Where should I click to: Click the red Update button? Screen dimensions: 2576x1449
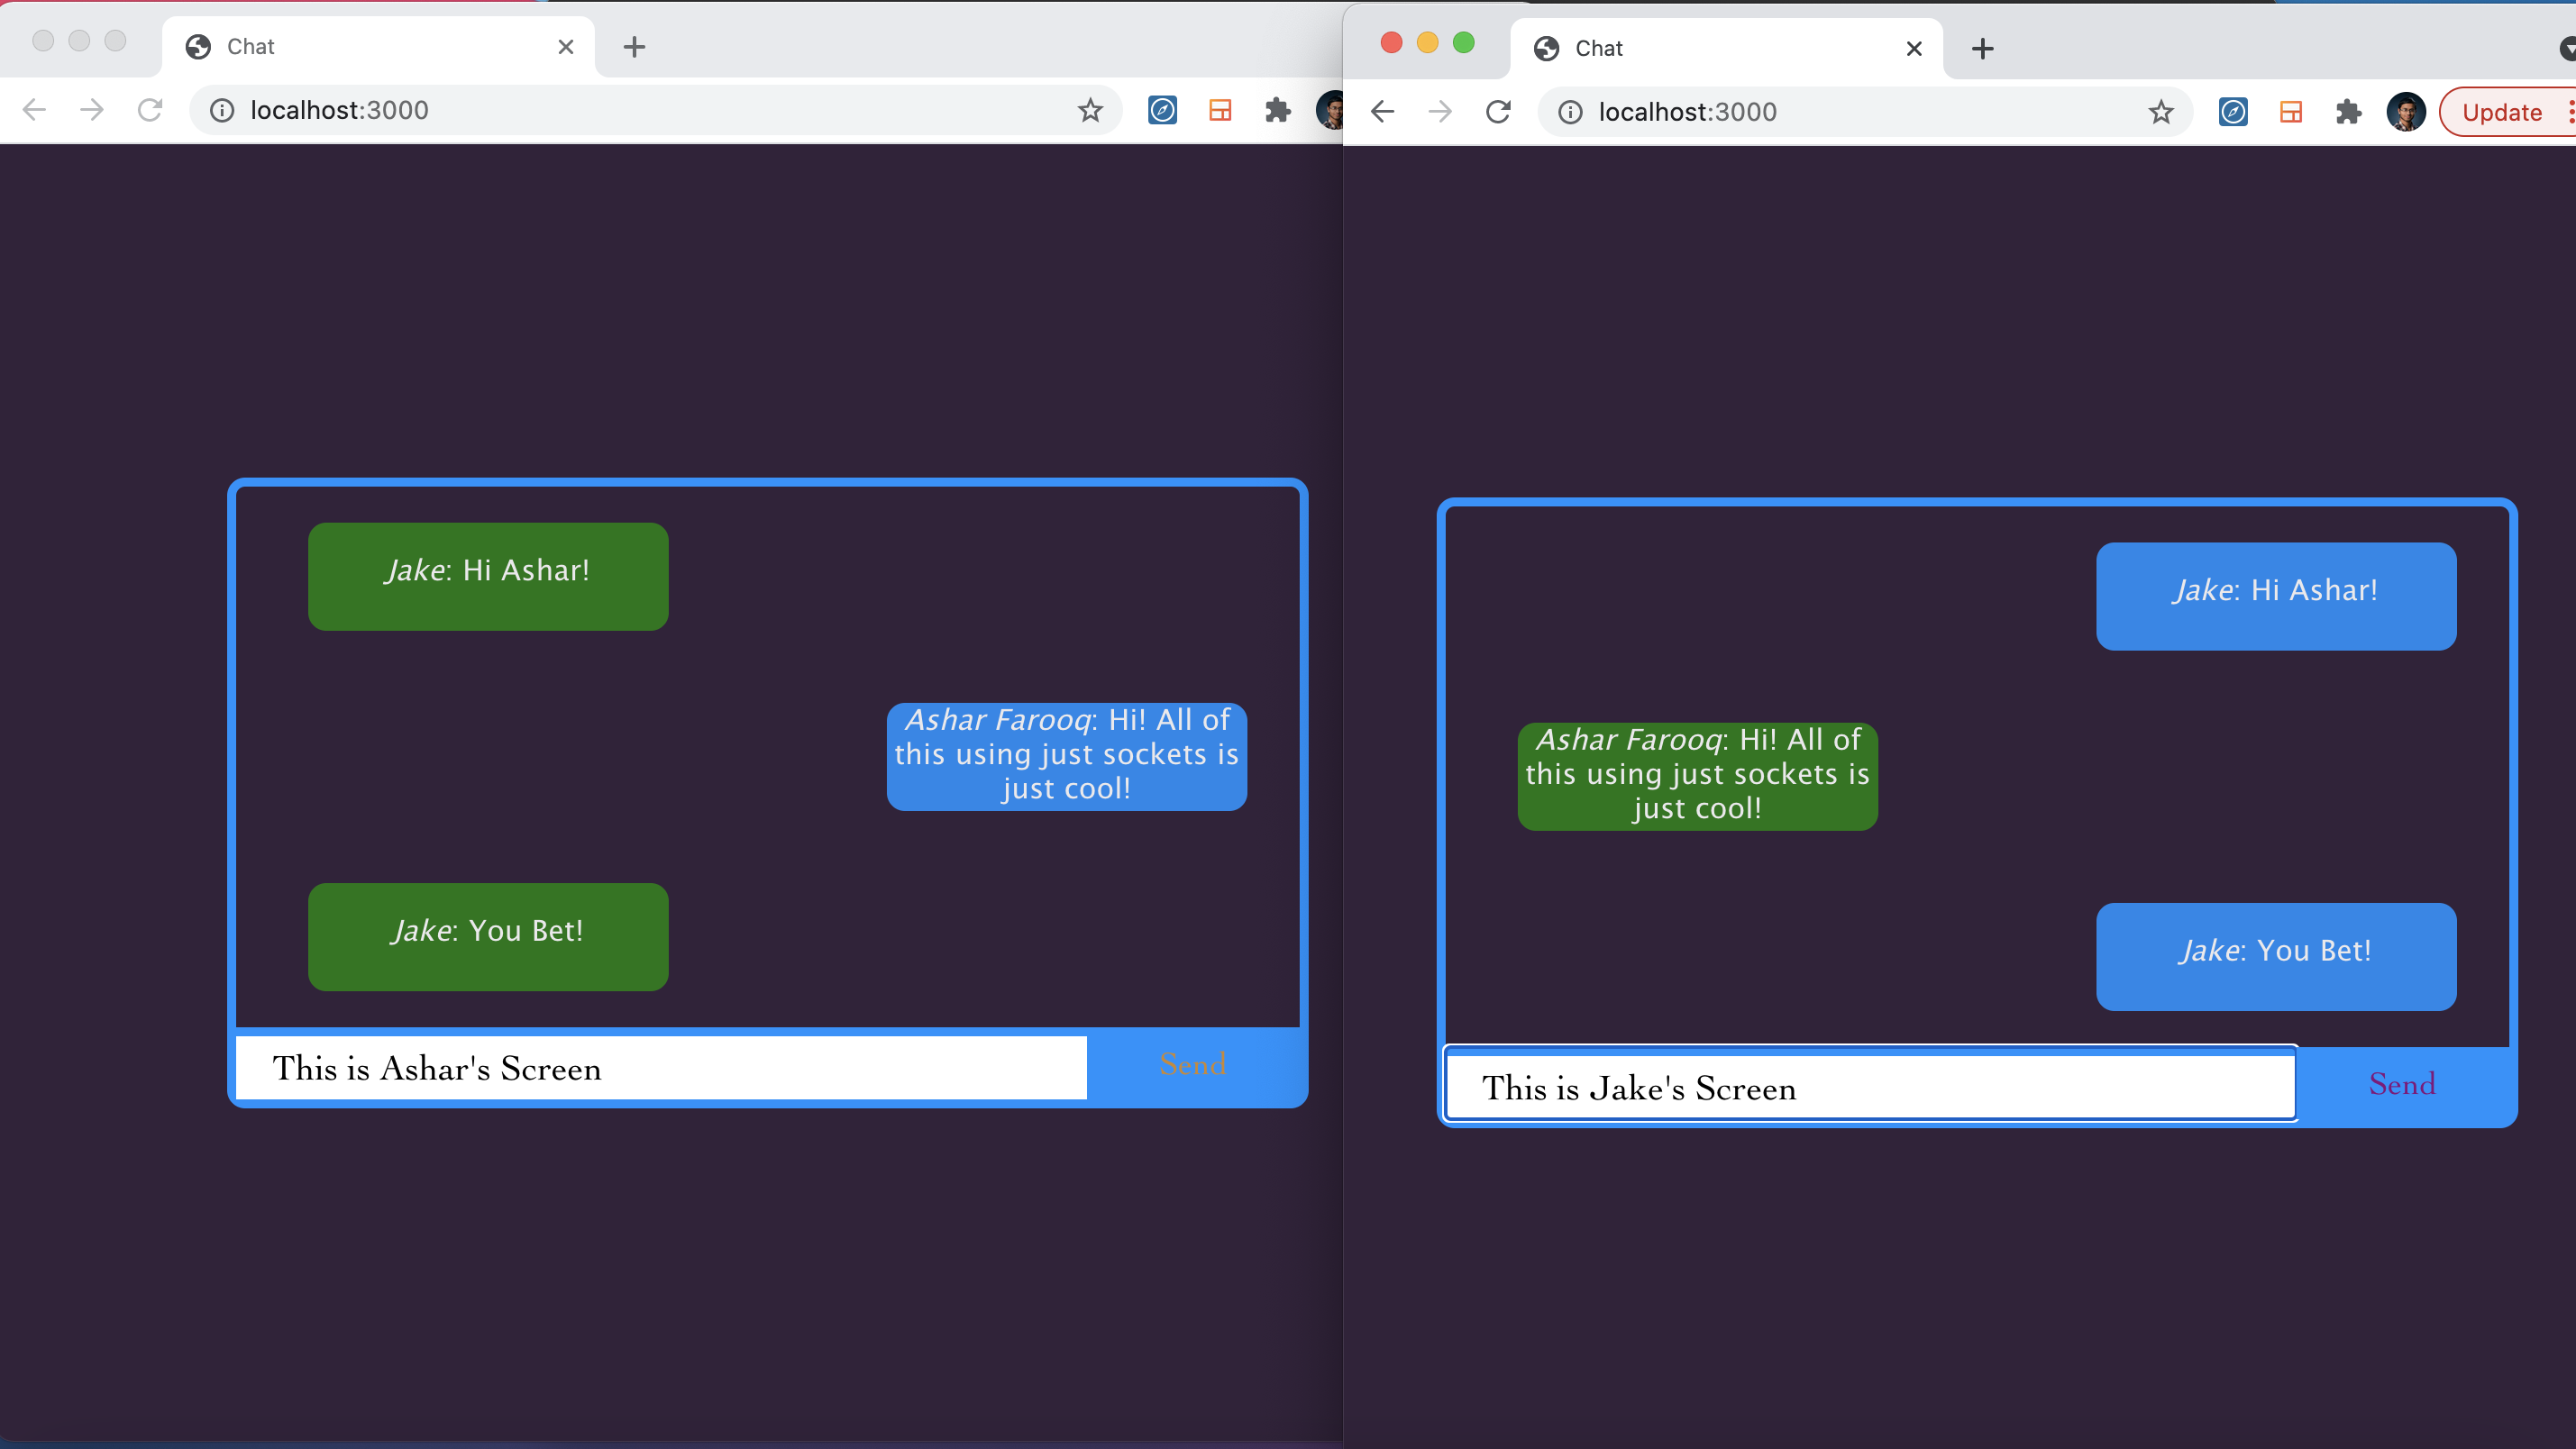point(2502,112)
